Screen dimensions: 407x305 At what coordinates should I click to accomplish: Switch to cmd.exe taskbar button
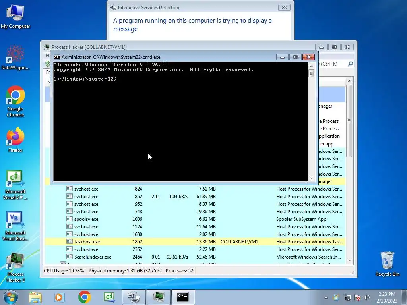pos(183,297)
